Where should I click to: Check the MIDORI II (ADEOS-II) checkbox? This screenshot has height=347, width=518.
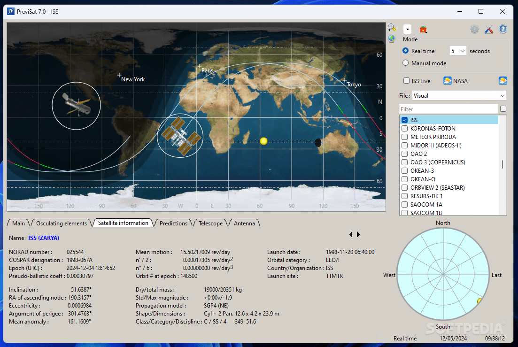[405, 145]
